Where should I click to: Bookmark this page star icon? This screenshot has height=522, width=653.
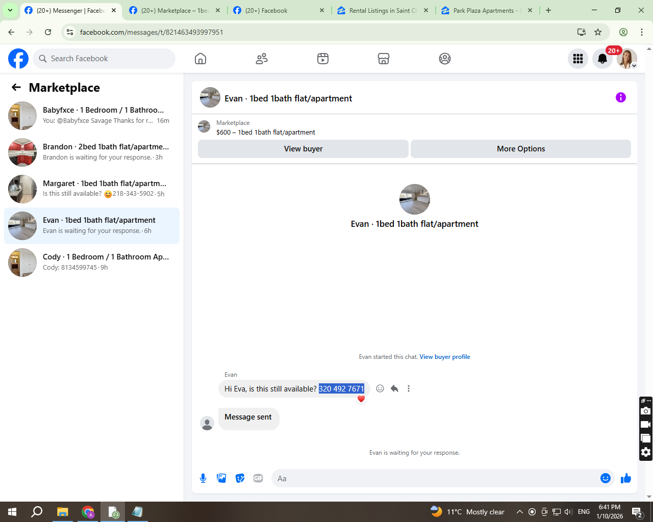coord(598,32)
